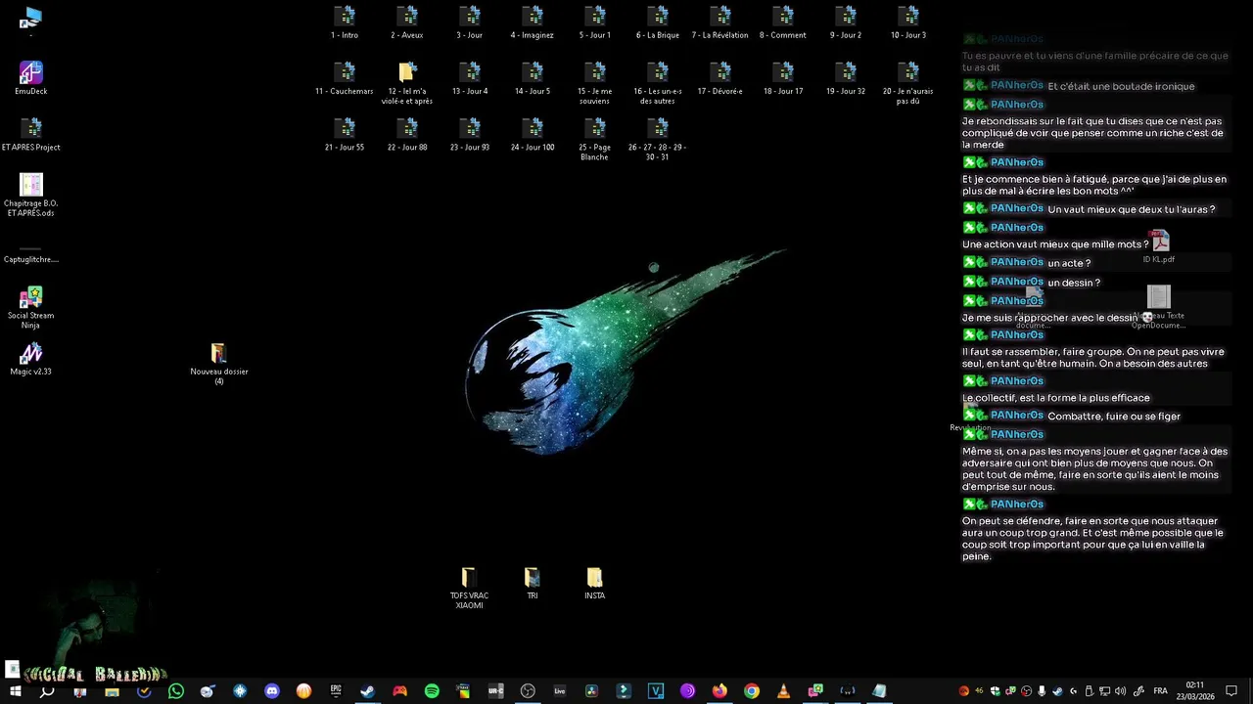Screen dimensions: 1253x704
Task: Select the TOFS VRAC XIAOMI folder
Action: coord(470,588)
